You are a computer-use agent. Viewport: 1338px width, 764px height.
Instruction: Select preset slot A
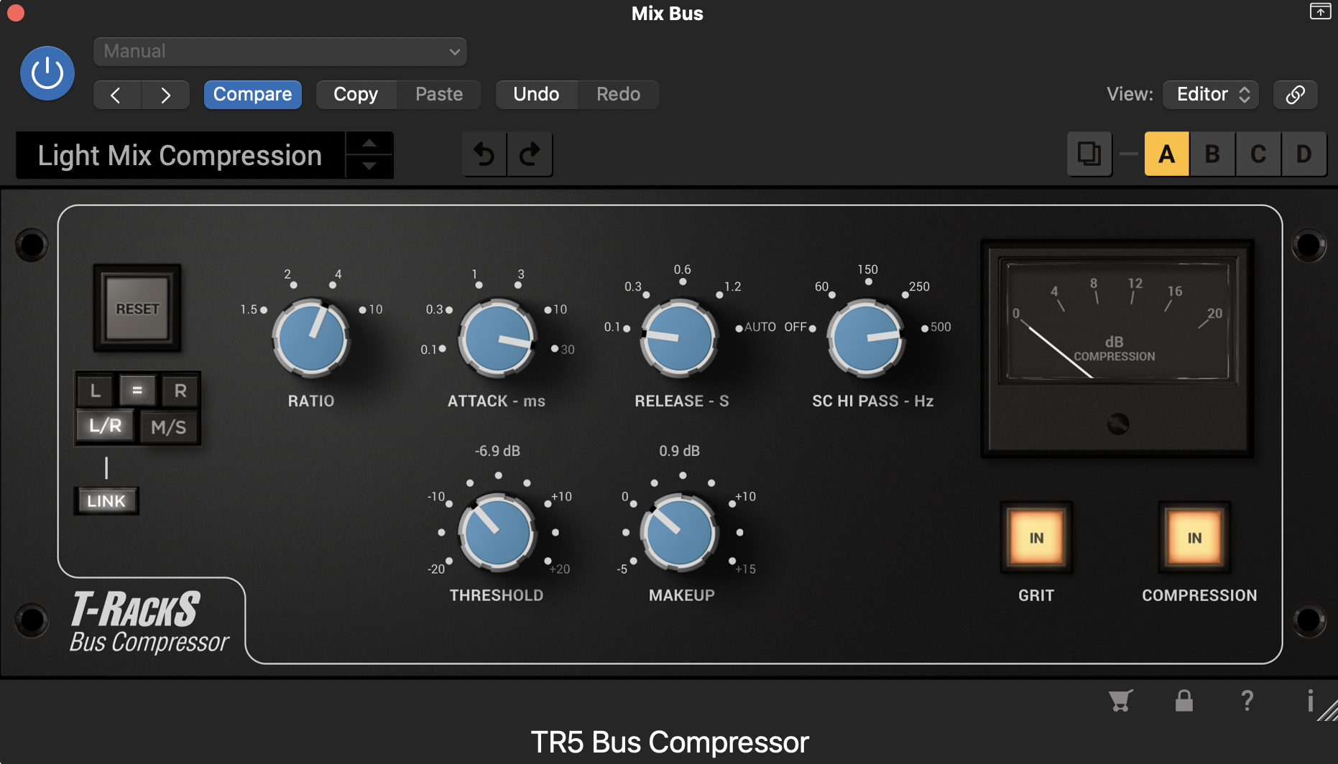pyautogui.click(x=1166, y=154)
